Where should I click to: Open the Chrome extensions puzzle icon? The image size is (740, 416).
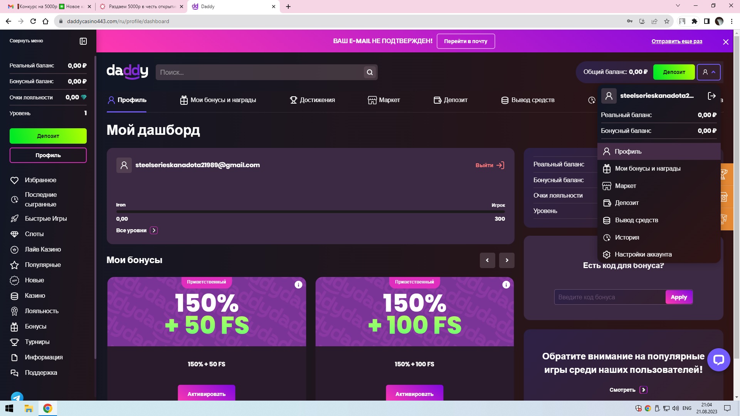pos(695,21)
